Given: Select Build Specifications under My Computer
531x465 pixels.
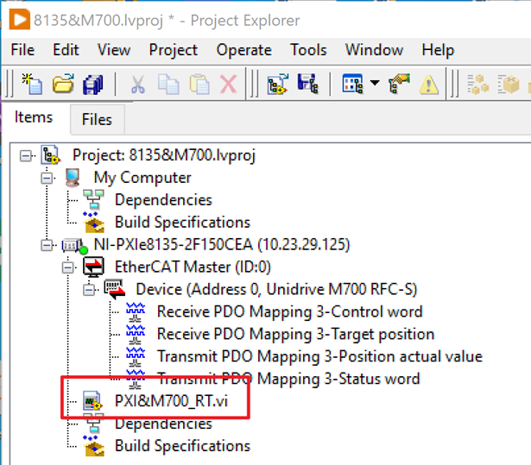Looking at the screenshot, I should pos(182,223).
